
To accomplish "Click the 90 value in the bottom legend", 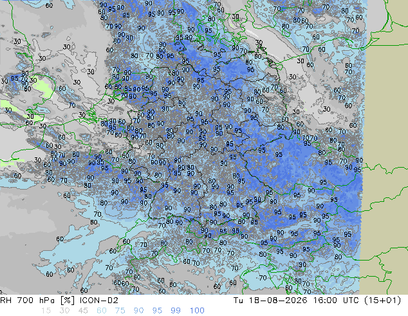I will [x=138, y=311].
